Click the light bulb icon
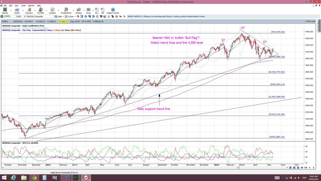The image size is (321, 181). coord(109,16)
